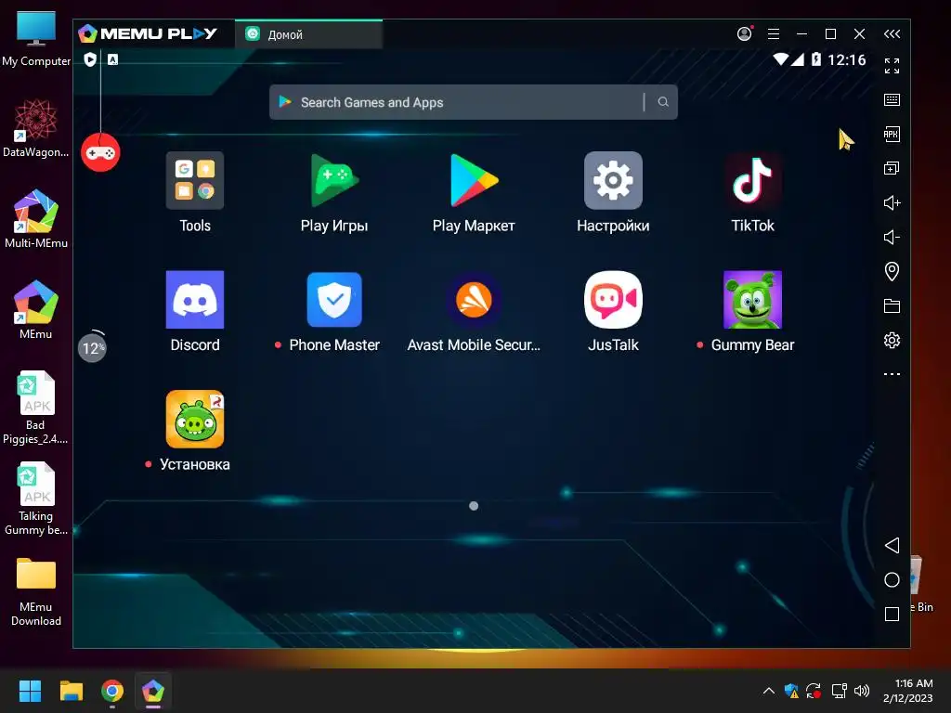Screen dimensions: 951x713
Task: Select the MEmu desktop shortcut
Action: (x=36, y=310)
